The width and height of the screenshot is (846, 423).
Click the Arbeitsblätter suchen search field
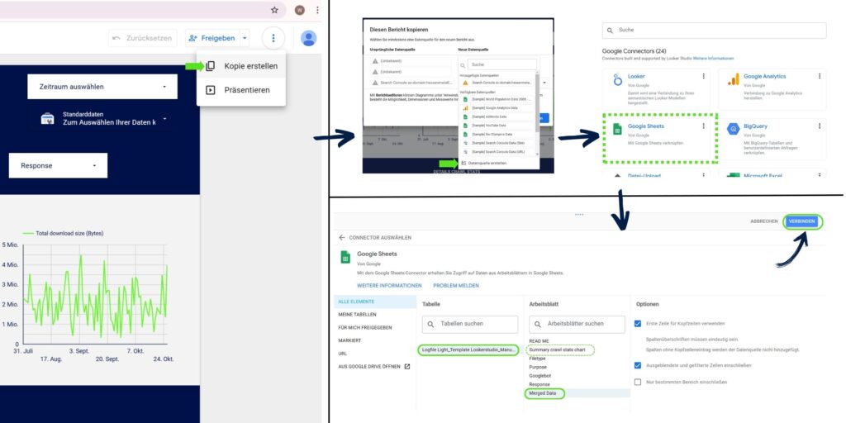[577, 324]
